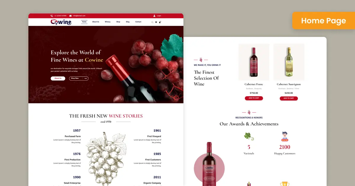
Task: Click the grape leaf Varietals icon
Action: pyautogui.click(x=249, y=136)
